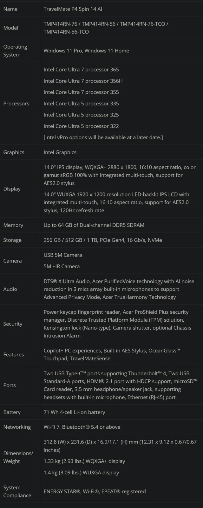Click Intel Core Ultra 7 processor 365
Viewport: 203px width, 508px height.
(x=81, y=70)
